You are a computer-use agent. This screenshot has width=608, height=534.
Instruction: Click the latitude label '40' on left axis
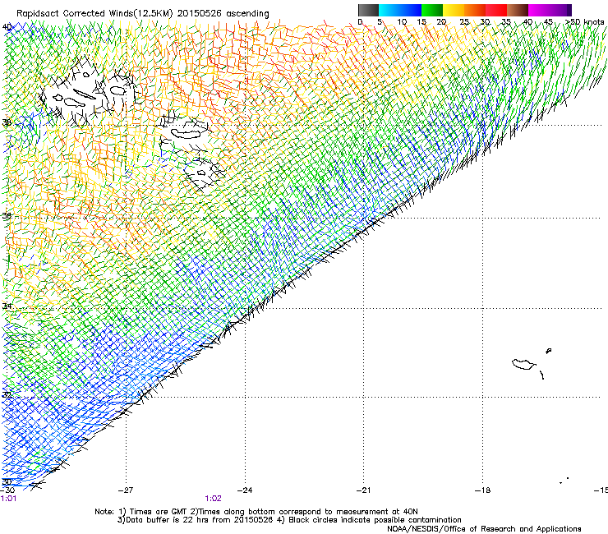(x=7, y=27)
